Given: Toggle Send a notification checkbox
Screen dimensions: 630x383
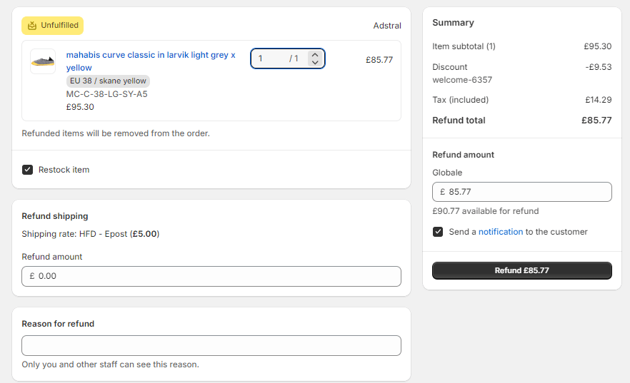Looking at the screenshot, I should (x=438, y=232).
